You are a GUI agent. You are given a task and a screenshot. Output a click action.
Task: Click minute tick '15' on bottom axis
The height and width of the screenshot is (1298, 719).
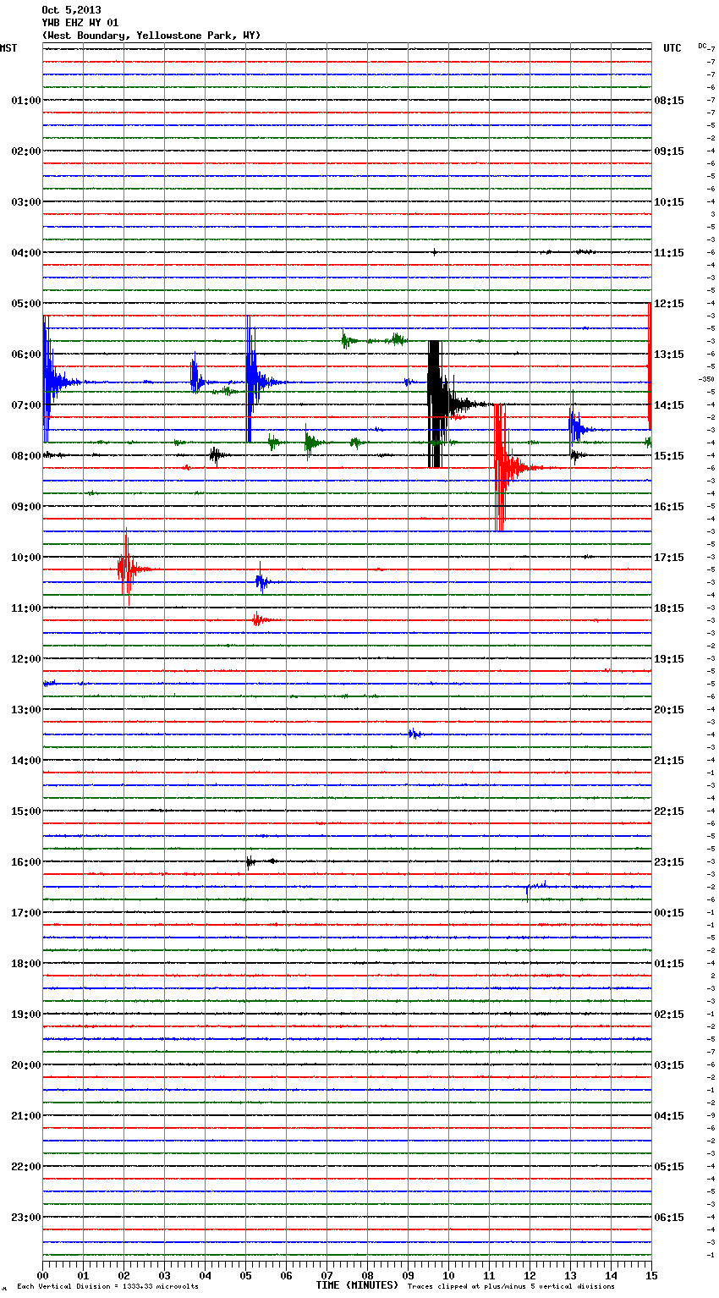[x=651, y=1275]
